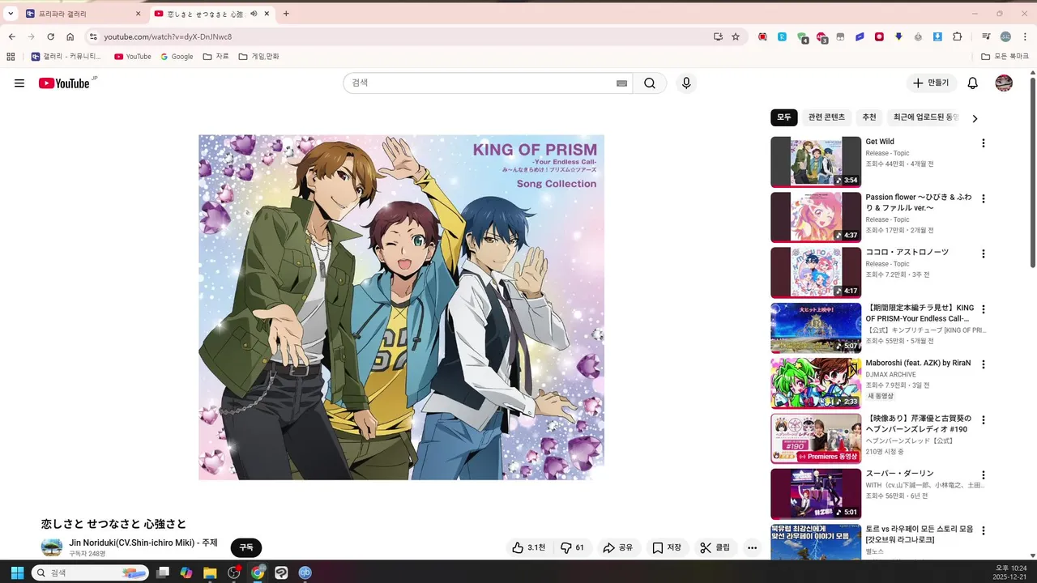Mute the YouTube tab via speaker icon
The width and height of the screenshot is (1037, 583).
(x=254, y=14)
